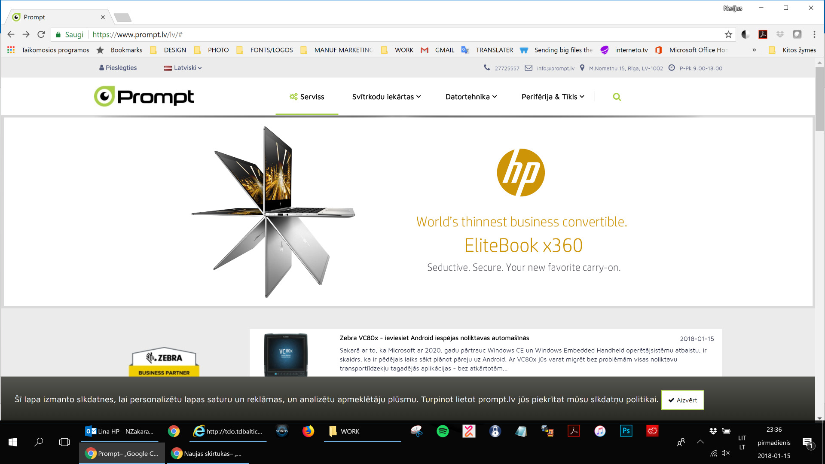Expand Datortehnika menu

pyautogui.click(x=471, y=97)
